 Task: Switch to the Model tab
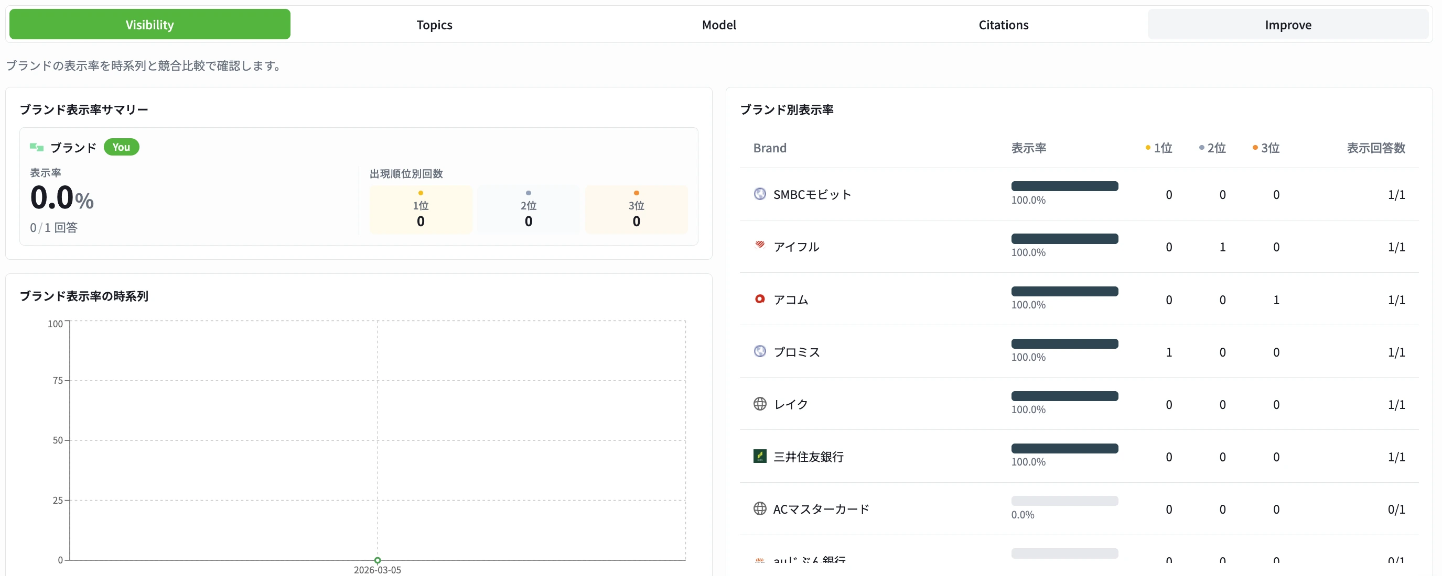[x=719, y=25]
